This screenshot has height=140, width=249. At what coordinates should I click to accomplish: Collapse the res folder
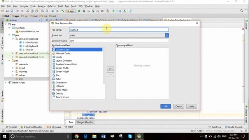(x=9, y=61)
